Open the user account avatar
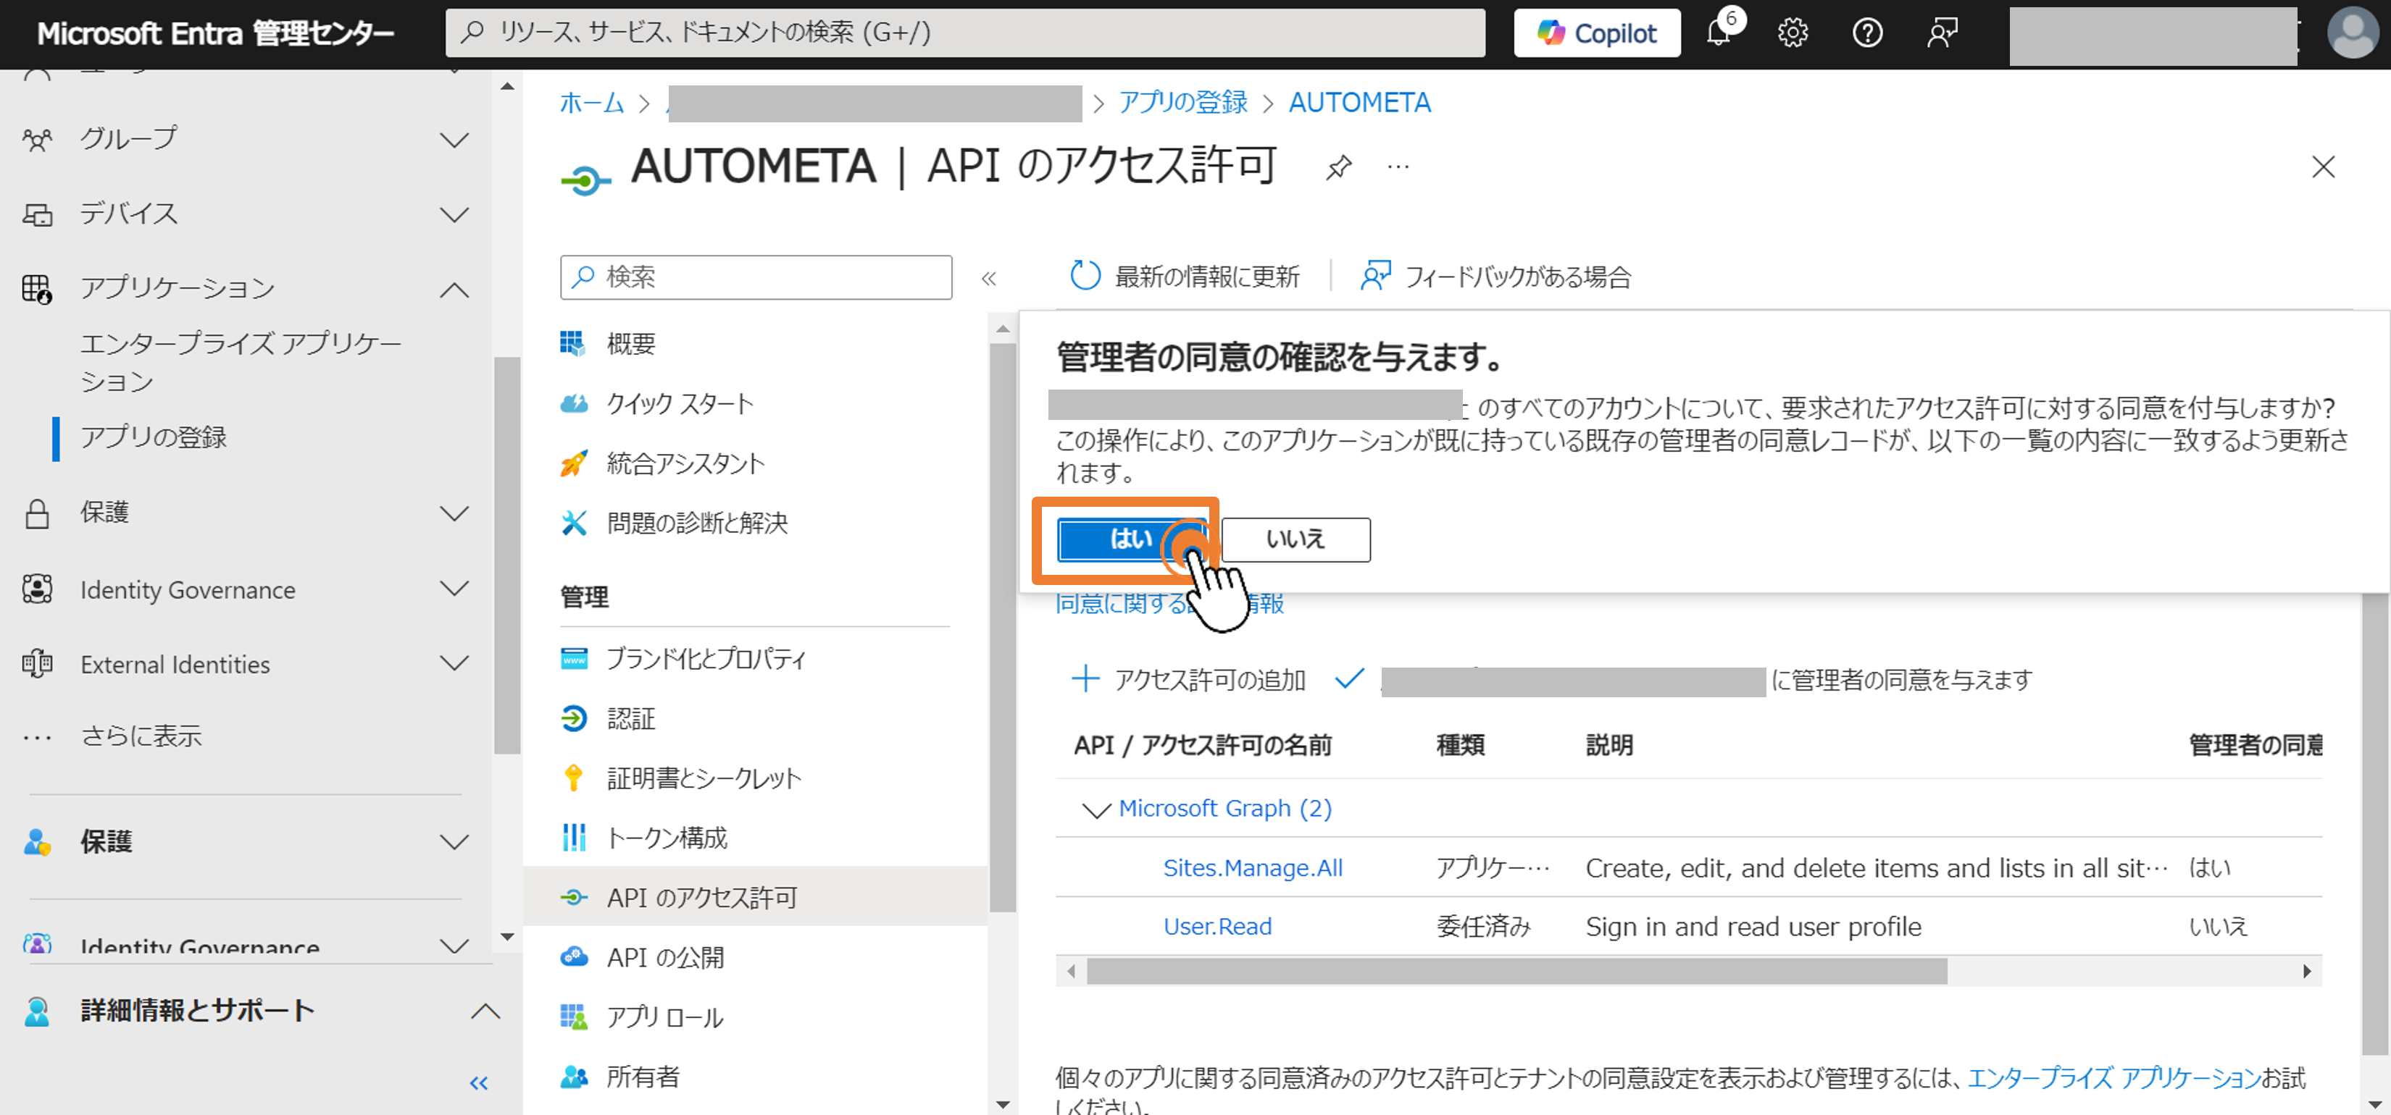The image size is (2391, 1115). tap(2352, 33)
